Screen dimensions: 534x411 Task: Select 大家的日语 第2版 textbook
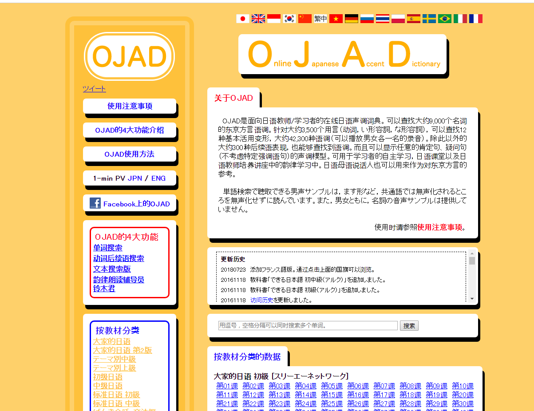(x=123, y=350)
